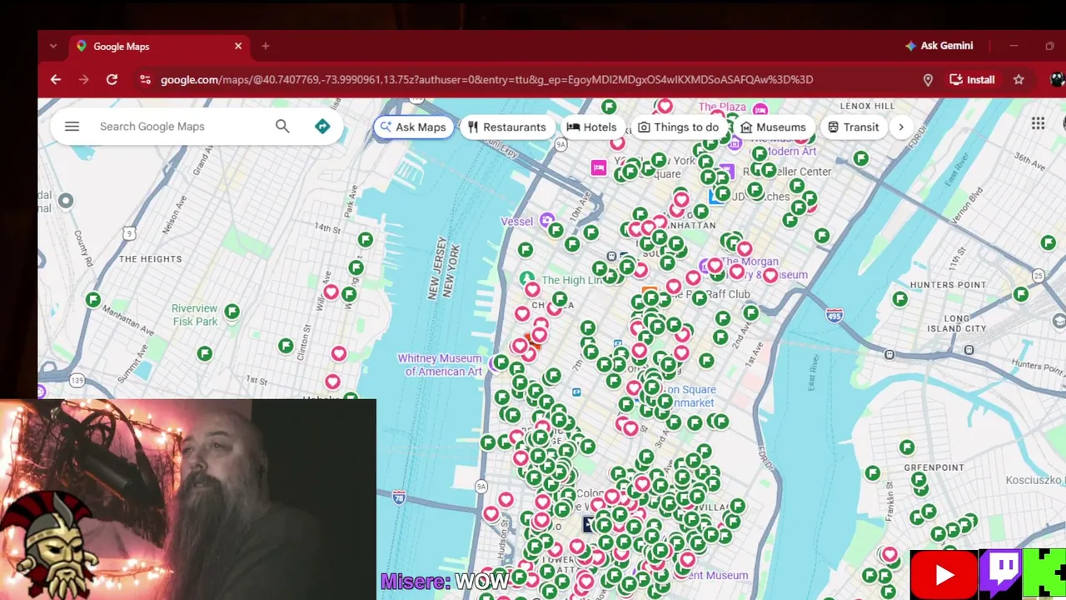Click the Install app button

(972, 80)
